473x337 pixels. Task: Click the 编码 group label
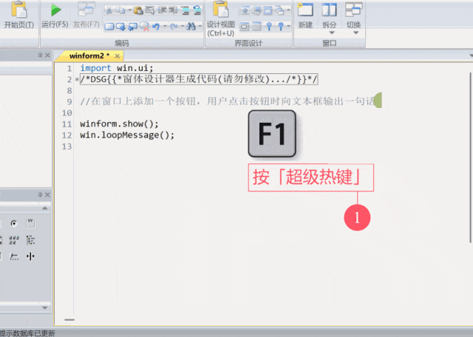(x=122, y=43)
